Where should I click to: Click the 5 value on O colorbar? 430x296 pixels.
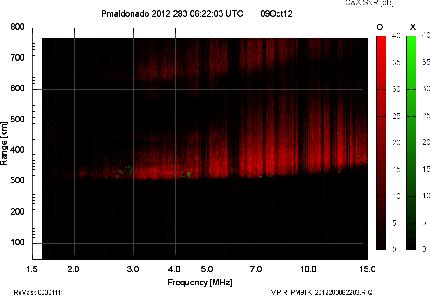[395, 223]
